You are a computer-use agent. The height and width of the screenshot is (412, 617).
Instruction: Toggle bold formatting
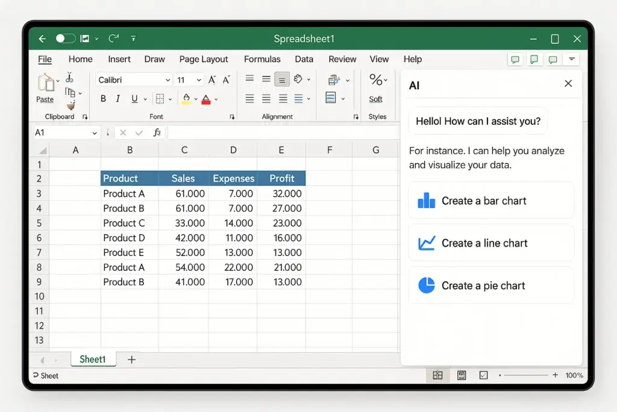(x=103, y=99)
